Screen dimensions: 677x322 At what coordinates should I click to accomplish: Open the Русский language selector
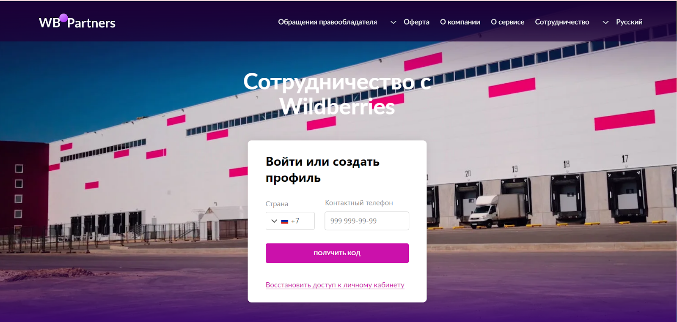click(629, 22)
